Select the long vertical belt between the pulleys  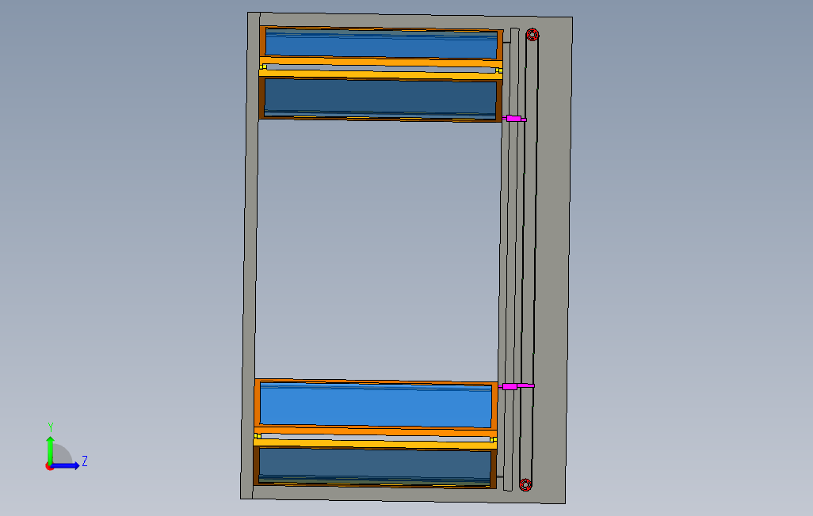pyautogui.click(x=529, y=259)
